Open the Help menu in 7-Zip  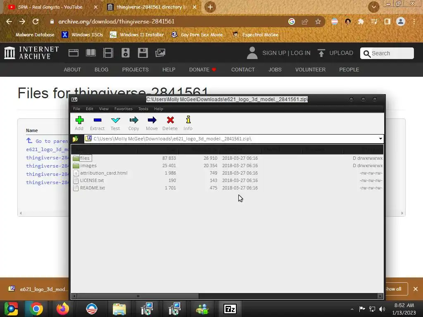(158, 109)
